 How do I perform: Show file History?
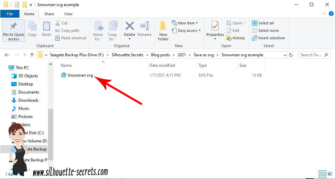(236, 38)
